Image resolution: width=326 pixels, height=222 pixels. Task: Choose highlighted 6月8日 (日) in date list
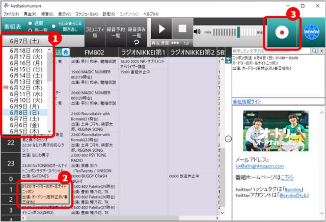(24, 113)
